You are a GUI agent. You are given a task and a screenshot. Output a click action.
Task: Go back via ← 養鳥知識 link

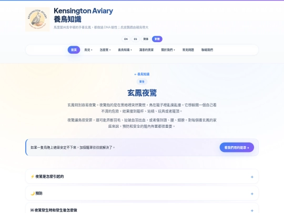click(142, 74)
